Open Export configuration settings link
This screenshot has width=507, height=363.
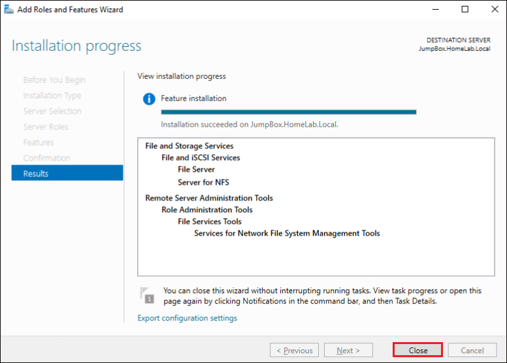188,318
